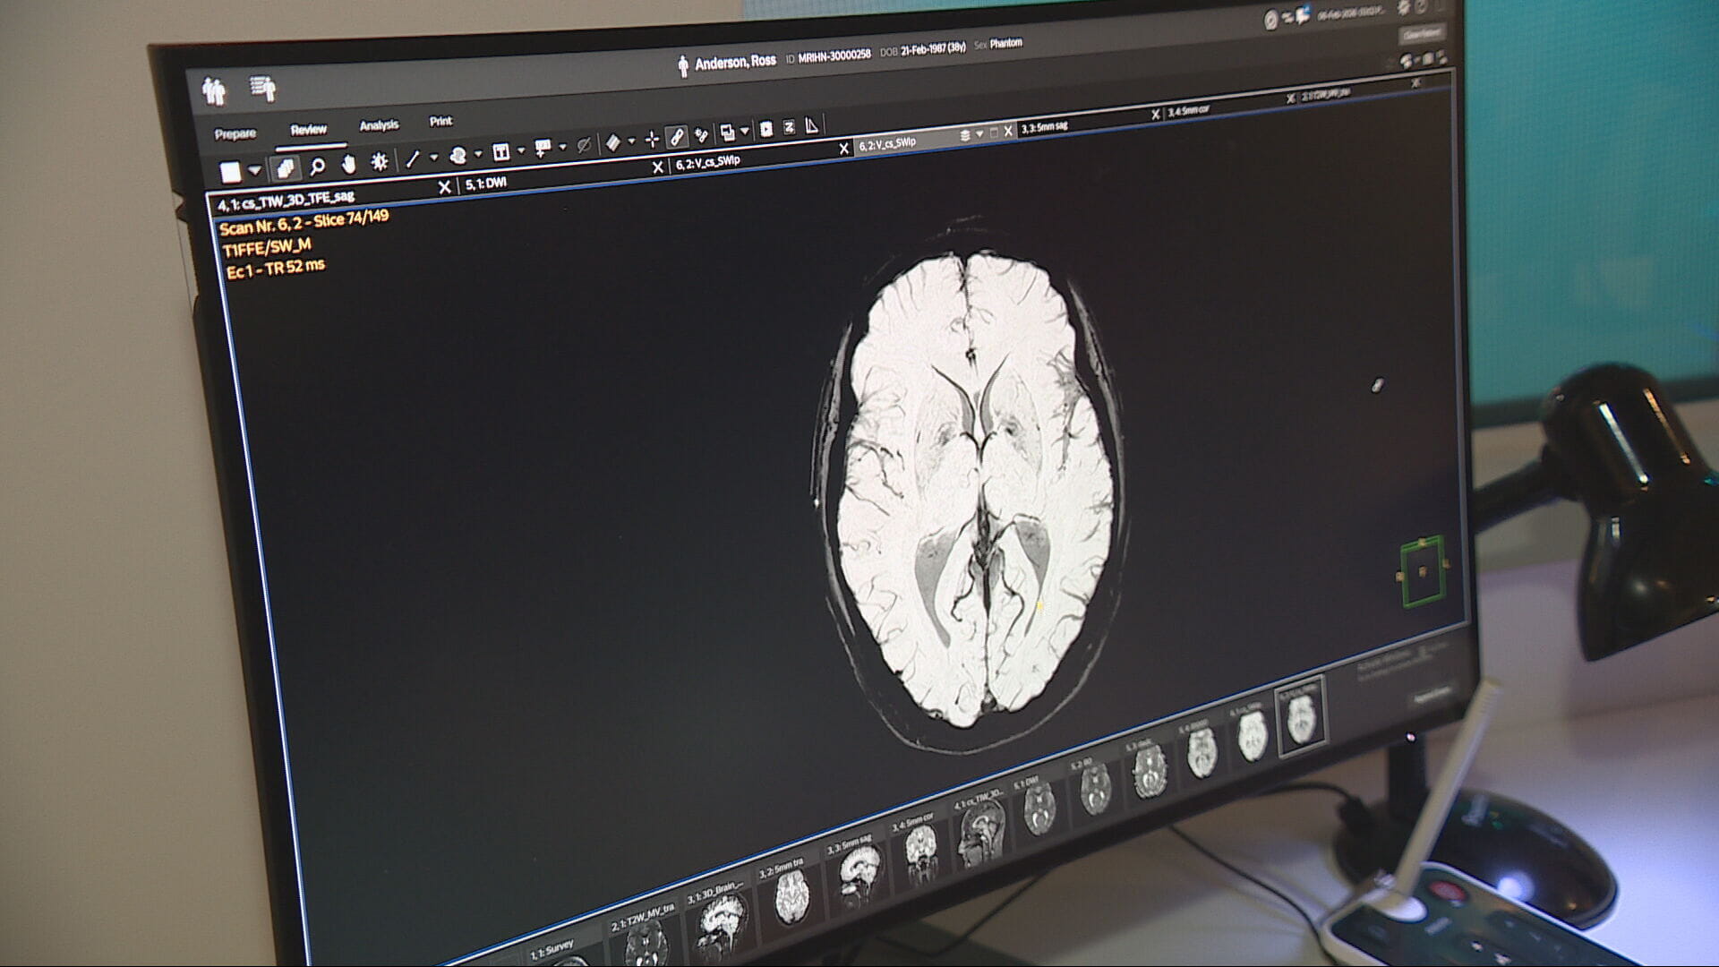1719x967 pixels.
Task: Select the zoom magnifier tool
Action: pyautogui.click(x=315, y=165)
